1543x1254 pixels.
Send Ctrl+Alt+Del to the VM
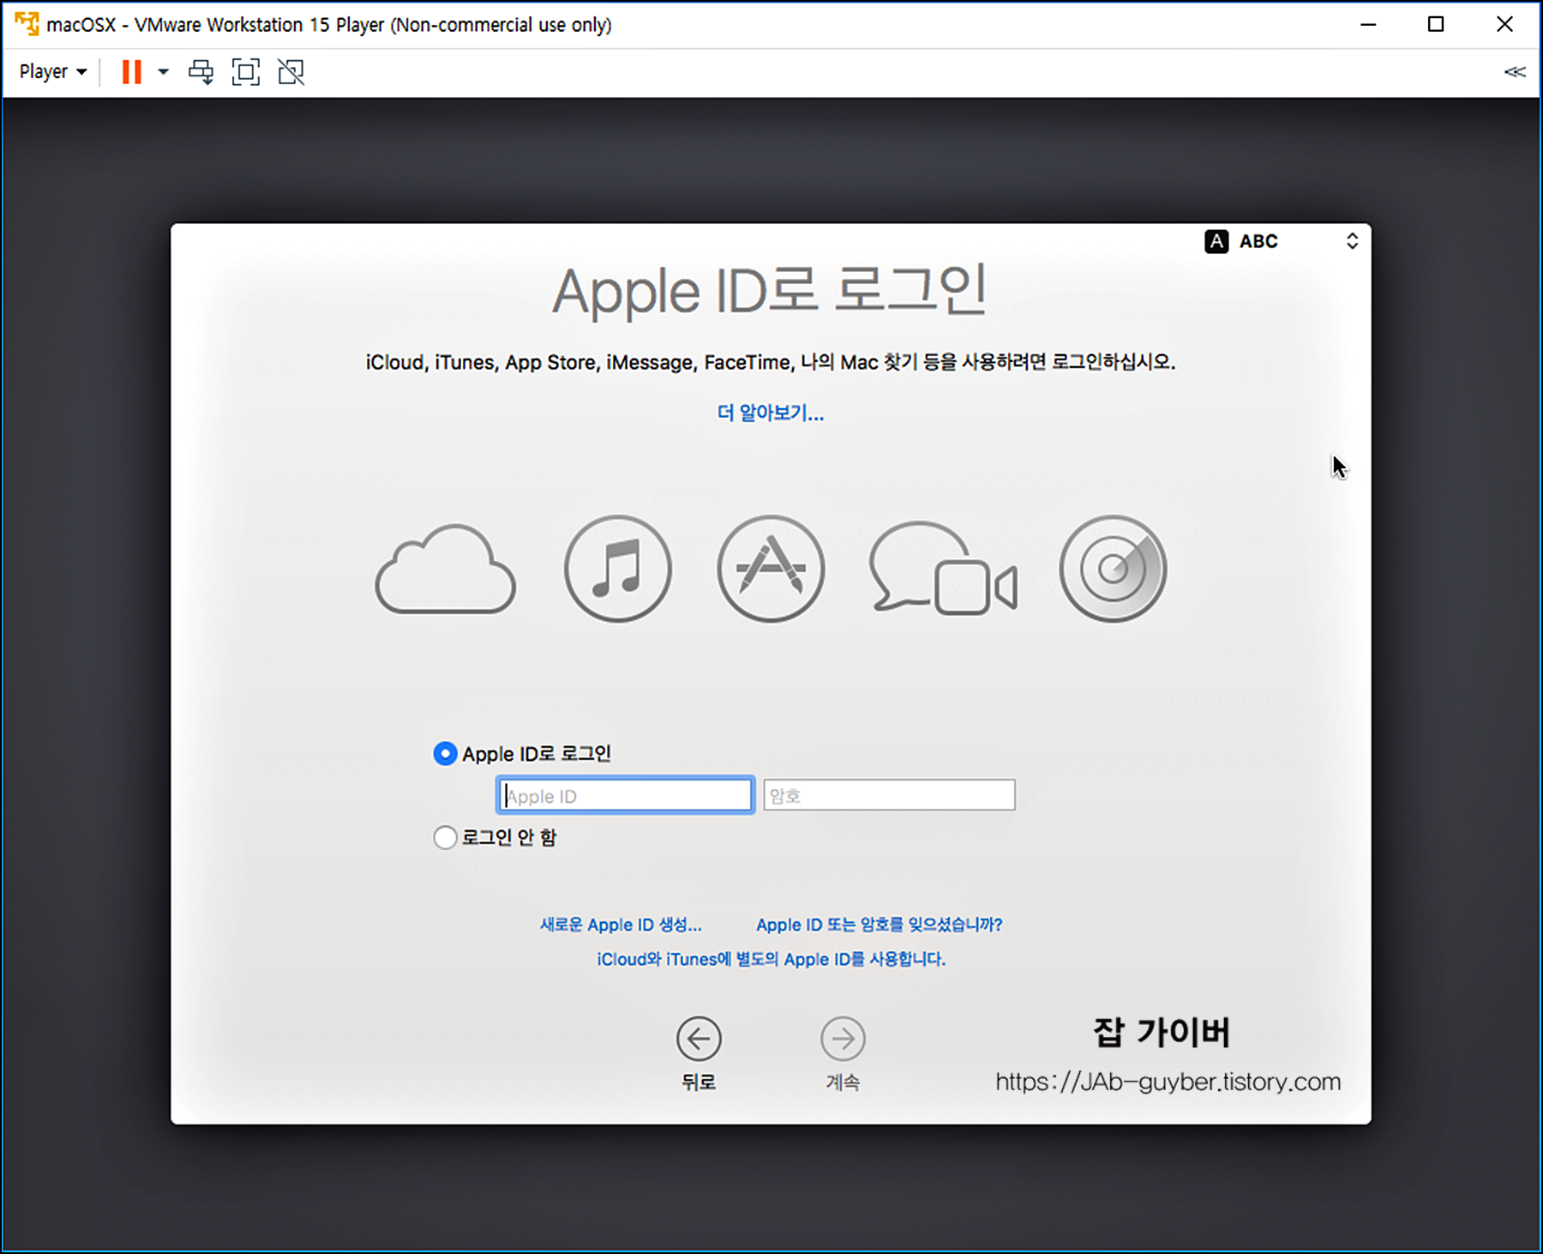click(201, 72)
